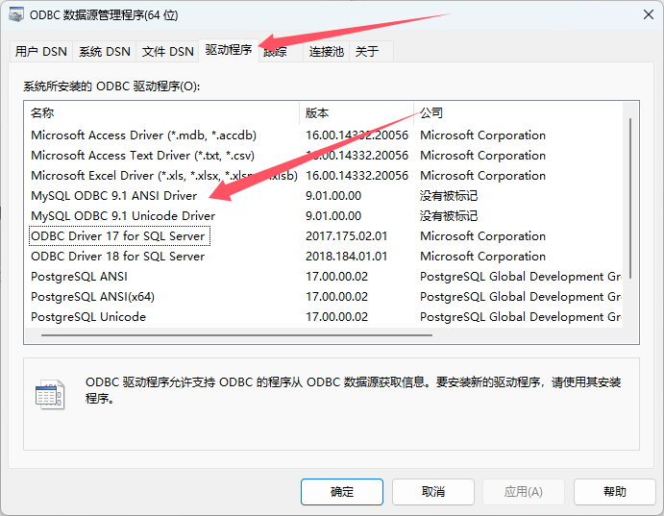Select ODBC Driver 18 for SQL Server
The image size is (664, 516).
point(118,257)
